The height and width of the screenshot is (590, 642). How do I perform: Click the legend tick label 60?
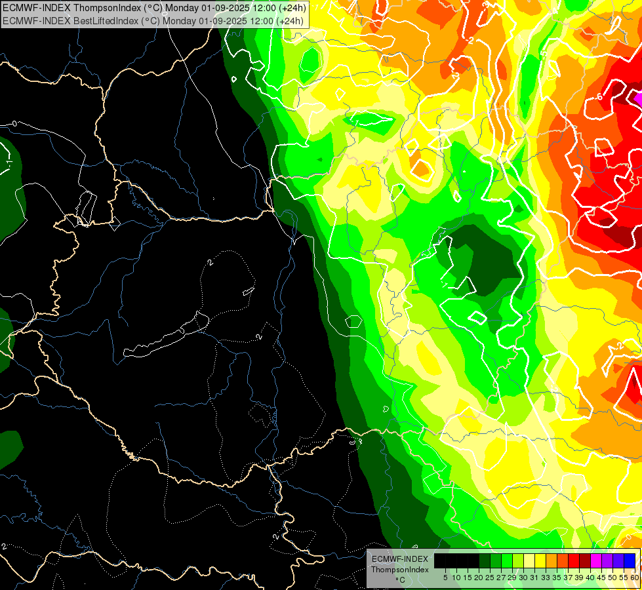pos(635,578)
